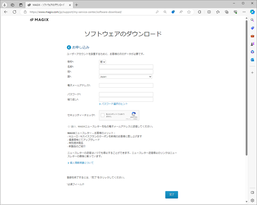Viewport: 257px width, 205px height.
Task: Tick the MAGIX newsletter checkbox
Action: [x=69, y=127]
